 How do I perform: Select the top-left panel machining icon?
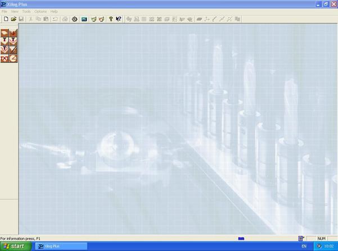pyautogui.click(x=4, y=33)
